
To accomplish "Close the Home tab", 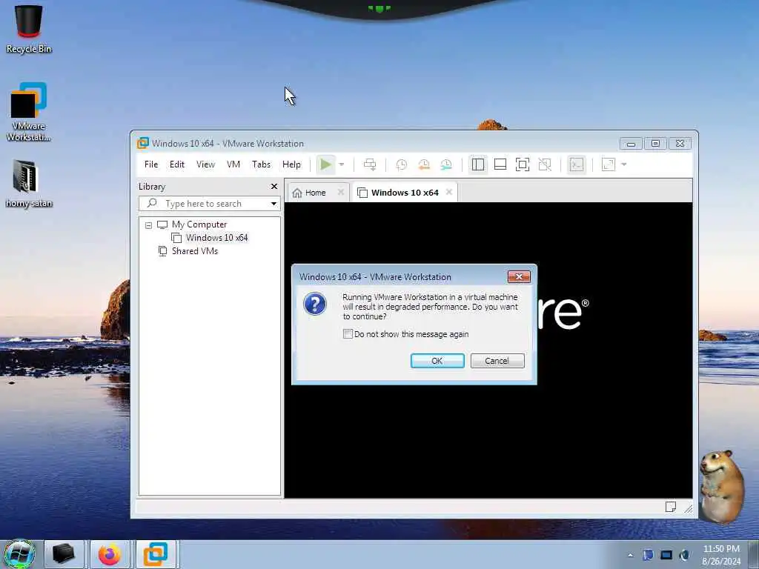I will (341, 192).
